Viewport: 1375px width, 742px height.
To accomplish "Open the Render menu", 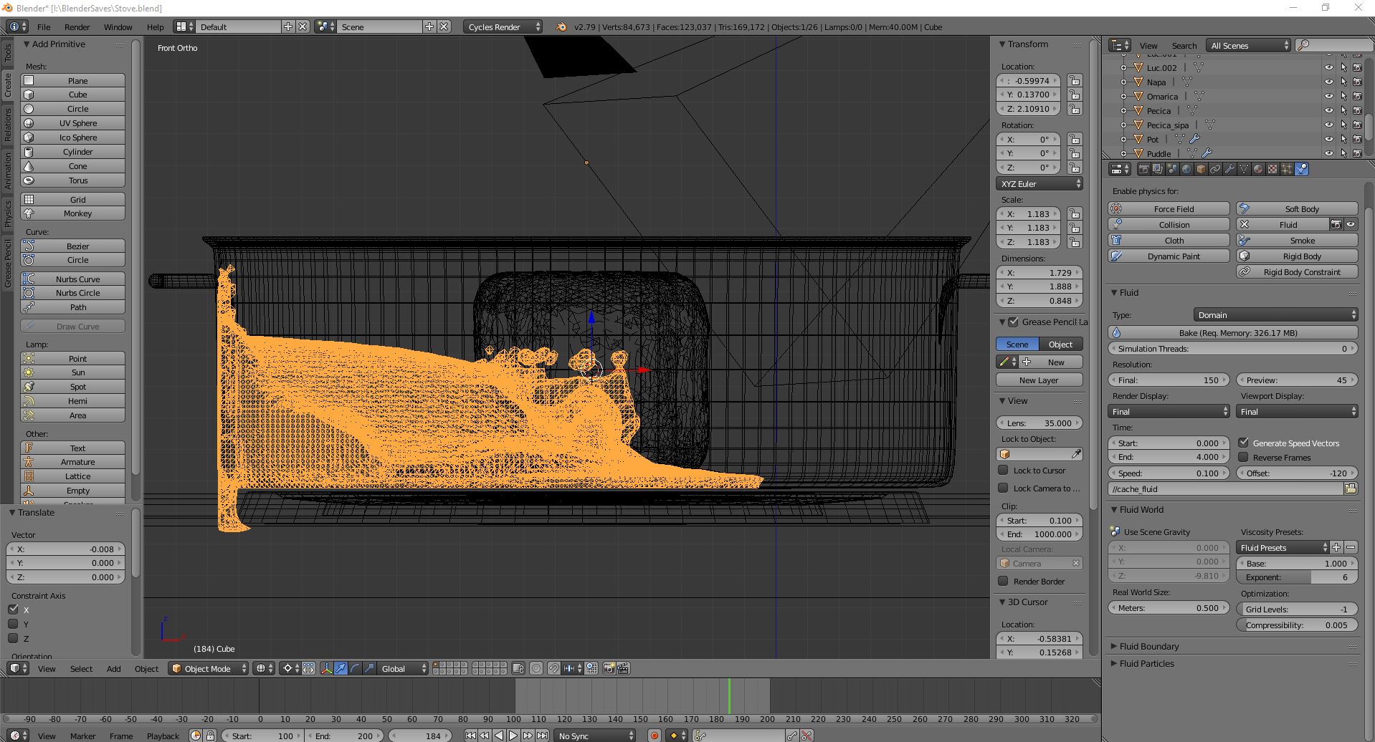I will pyautogui.click(x=77, y=26).
